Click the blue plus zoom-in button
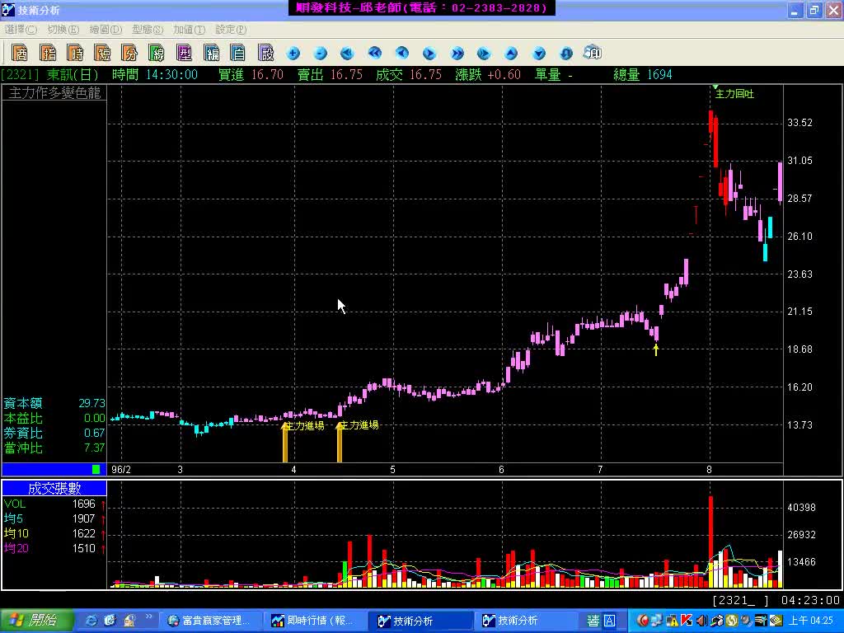This screenshot has width=844, height=633. (x=293, y=54)
